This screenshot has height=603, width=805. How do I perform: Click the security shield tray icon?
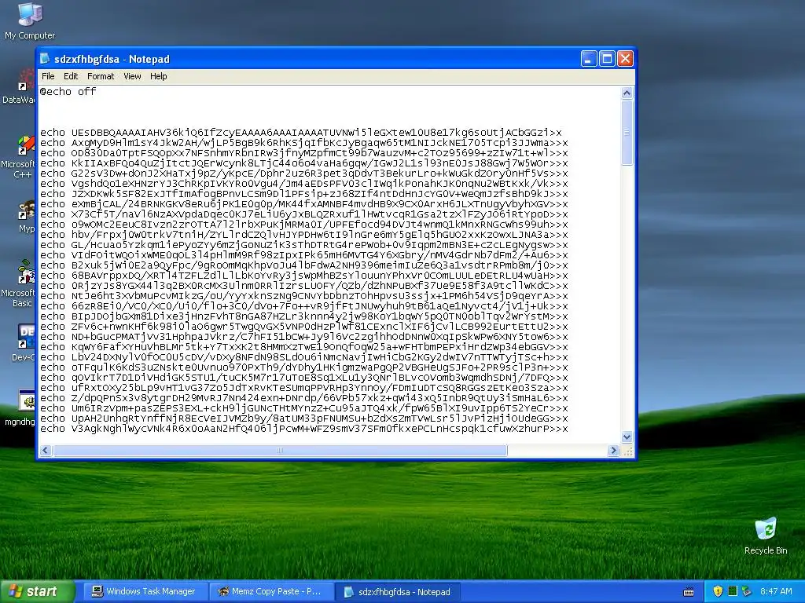pyautogui.click(x=718, y=591)
